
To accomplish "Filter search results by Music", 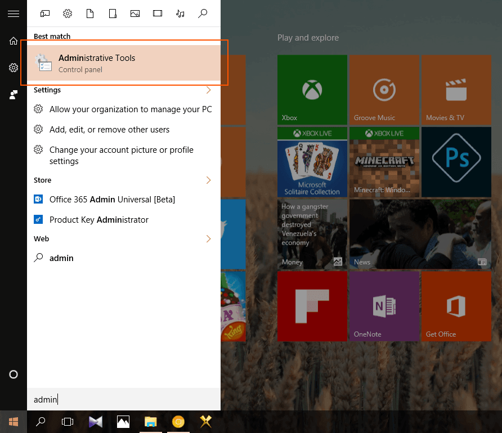I will point(180,14).
